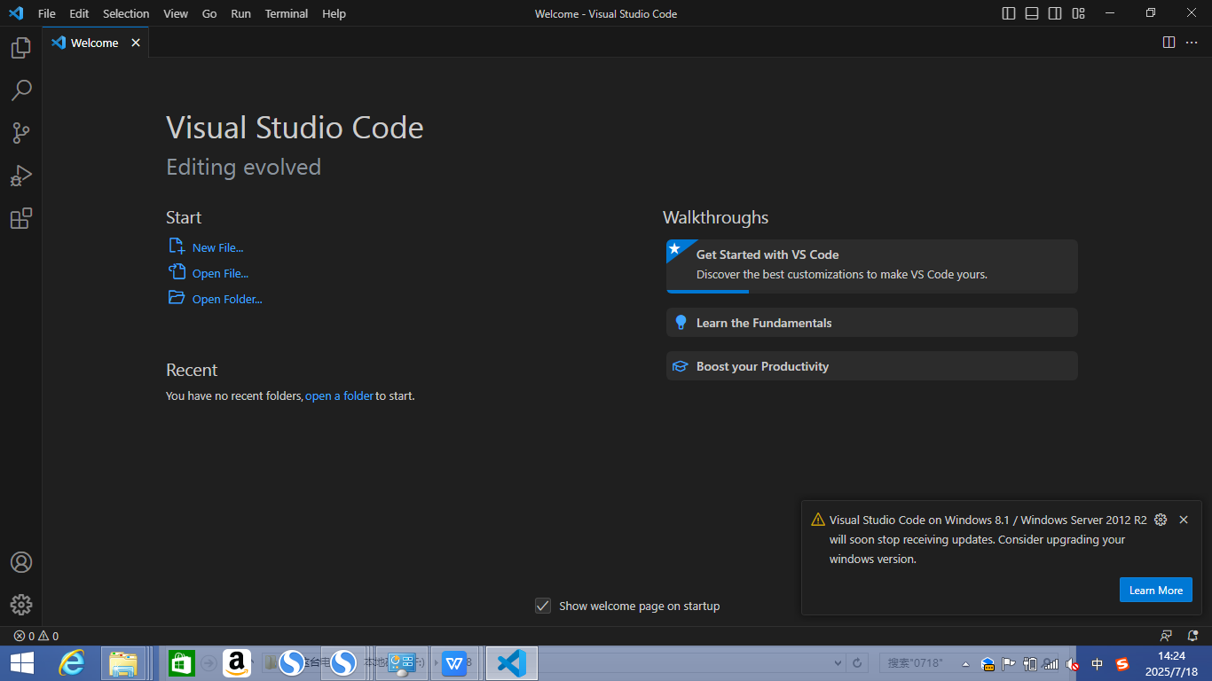
Task: Open Learn the Fundamentals walkthrough
Action: click(x=872, y=323)
